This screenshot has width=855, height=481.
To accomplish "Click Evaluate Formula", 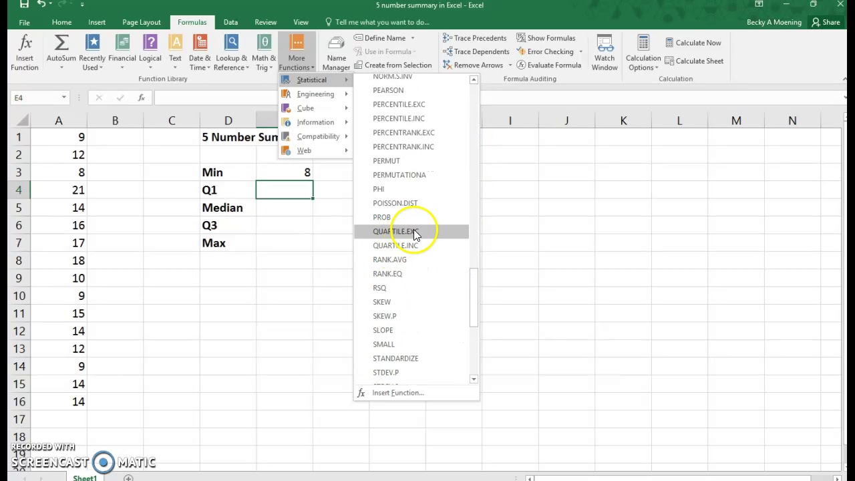I will pos(548,65).
